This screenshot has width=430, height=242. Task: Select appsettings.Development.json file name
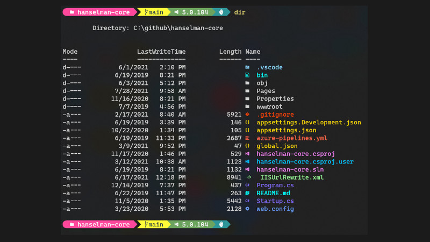click(x=309, y=123)
